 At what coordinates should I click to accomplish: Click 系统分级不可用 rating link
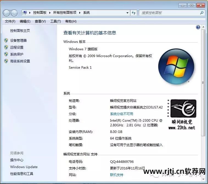122,114
